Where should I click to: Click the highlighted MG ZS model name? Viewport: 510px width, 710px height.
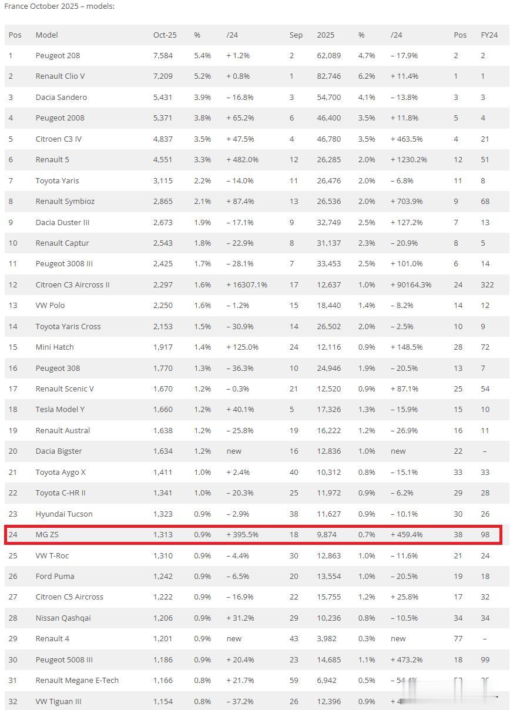[x=47, y=535]
